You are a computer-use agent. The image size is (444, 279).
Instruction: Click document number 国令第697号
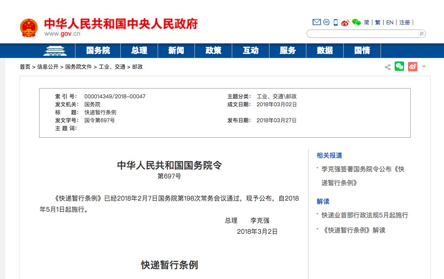99,120
